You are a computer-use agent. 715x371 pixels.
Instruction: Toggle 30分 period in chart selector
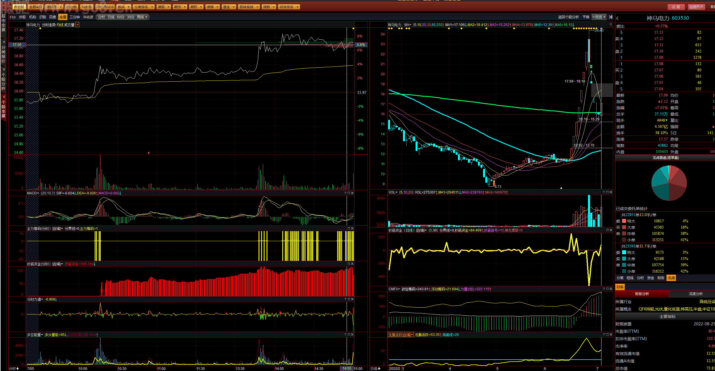[131, 17]
